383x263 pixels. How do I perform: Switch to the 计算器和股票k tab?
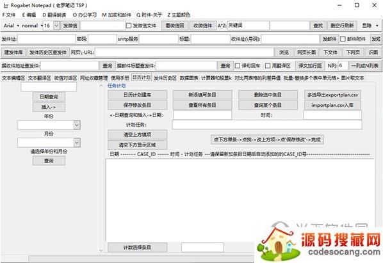tap(216, 78)
